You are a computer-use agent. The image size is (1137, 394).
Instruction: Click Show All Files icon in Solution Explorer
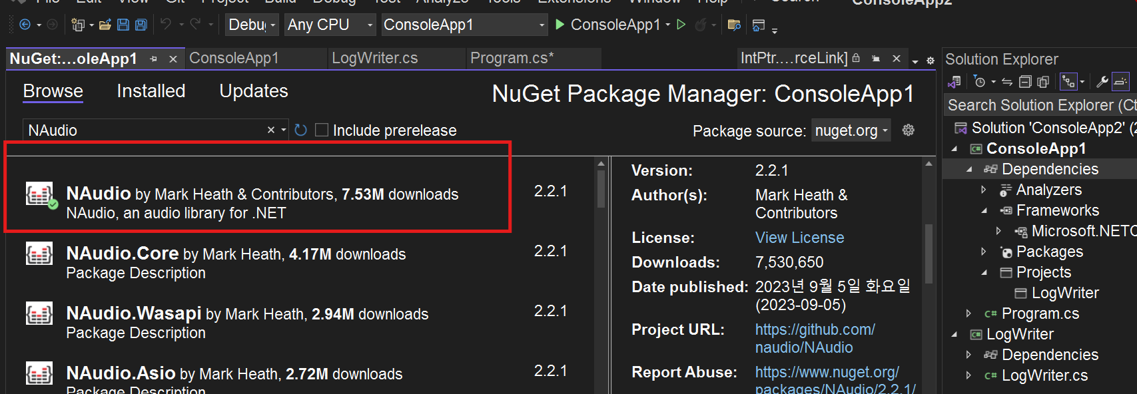pos(1043,81)
